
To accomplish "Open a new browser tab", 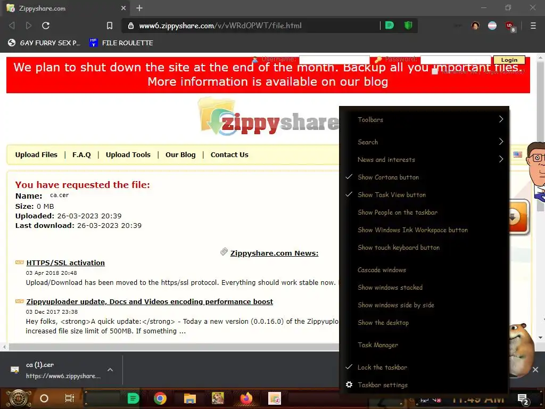I will (139, 8).
